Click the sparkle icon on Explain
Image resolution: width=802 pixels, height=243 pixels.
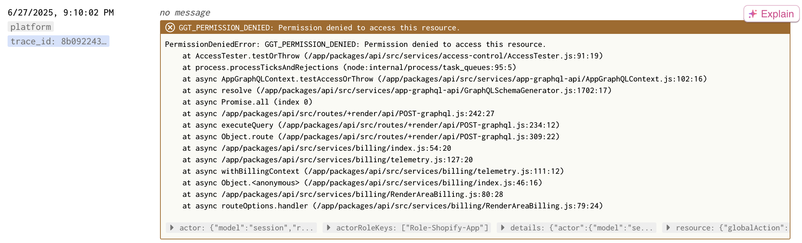pos(753,14)
